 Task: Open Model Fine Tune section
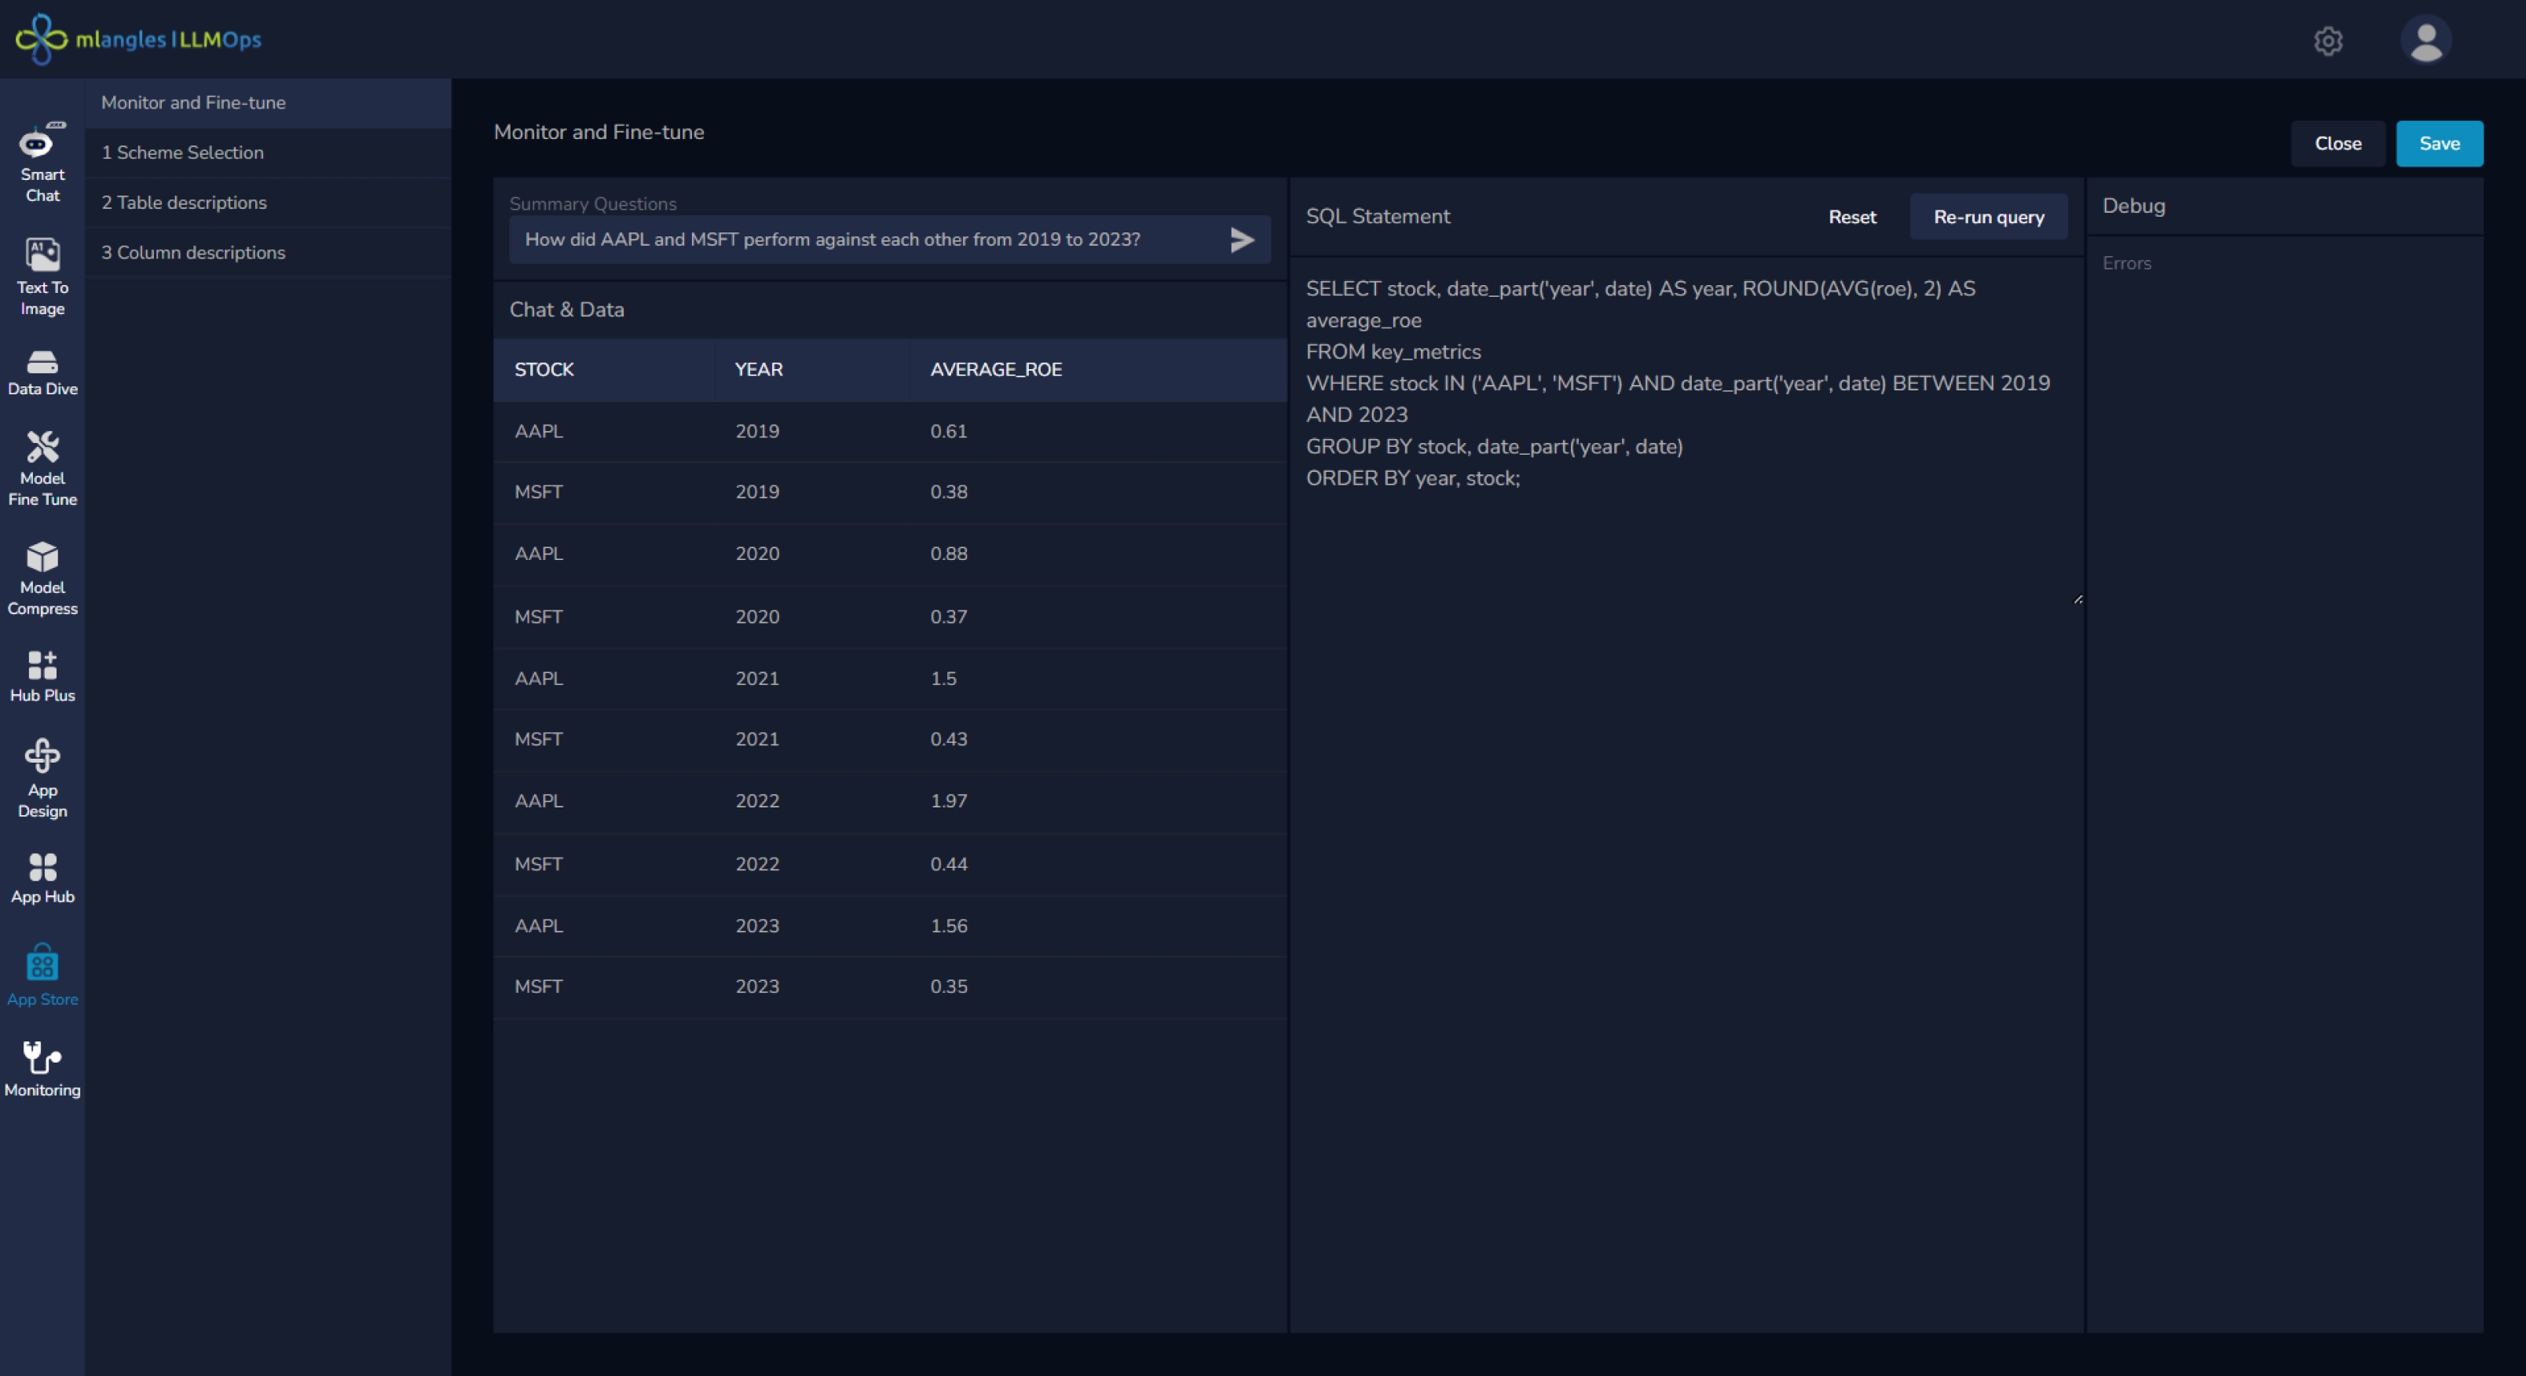42,468
